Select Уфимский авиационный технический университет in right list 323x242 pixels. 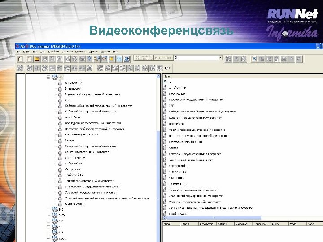coord(211,208)
